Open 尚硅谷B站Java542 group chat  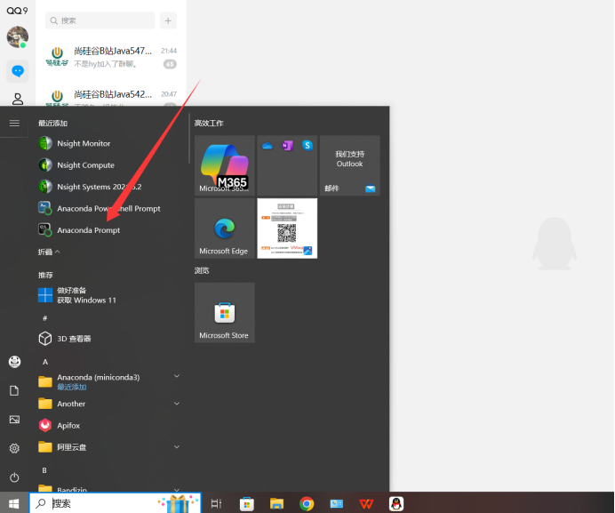coord(111,96)
